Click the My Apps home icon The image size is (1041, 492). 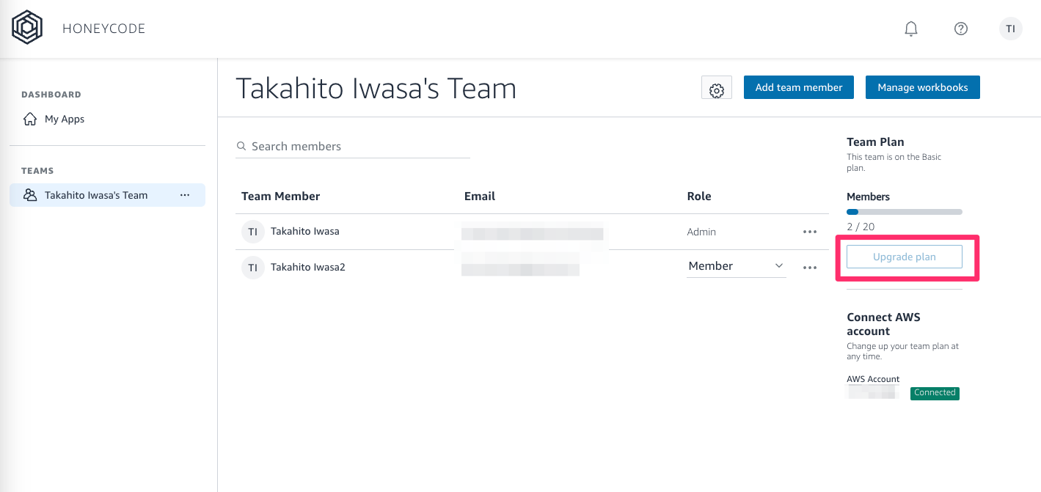[30, 119]
